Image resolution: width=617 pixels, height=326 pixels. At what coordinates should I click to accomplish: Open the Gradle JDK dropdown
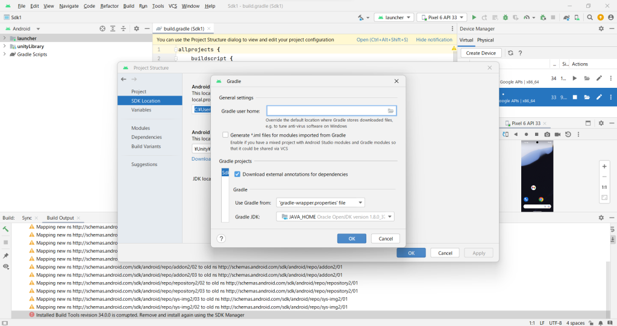pyautogui.click(x=335, y=217)
